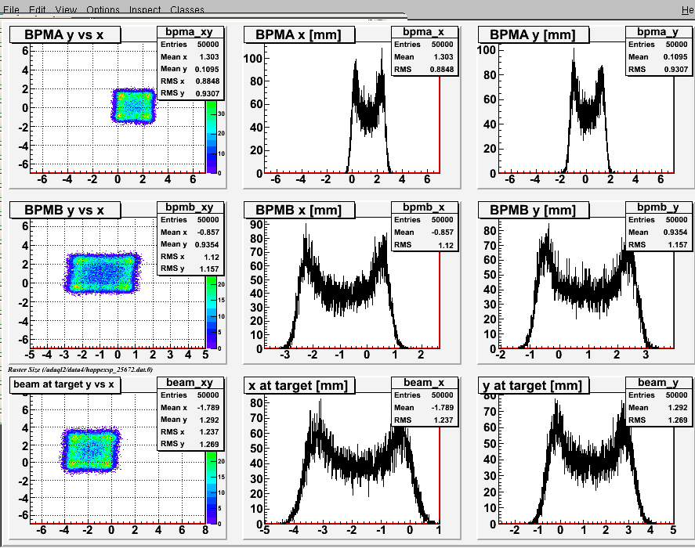Select the 'y at target [mm]' title
This screenshot has width=695, height=548.
(534, 385)
